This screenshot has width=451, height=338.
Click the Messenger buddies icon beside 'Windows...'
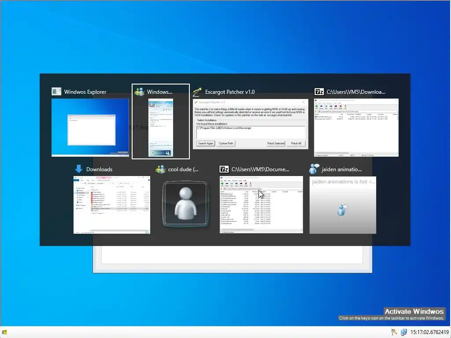(139, 92)
